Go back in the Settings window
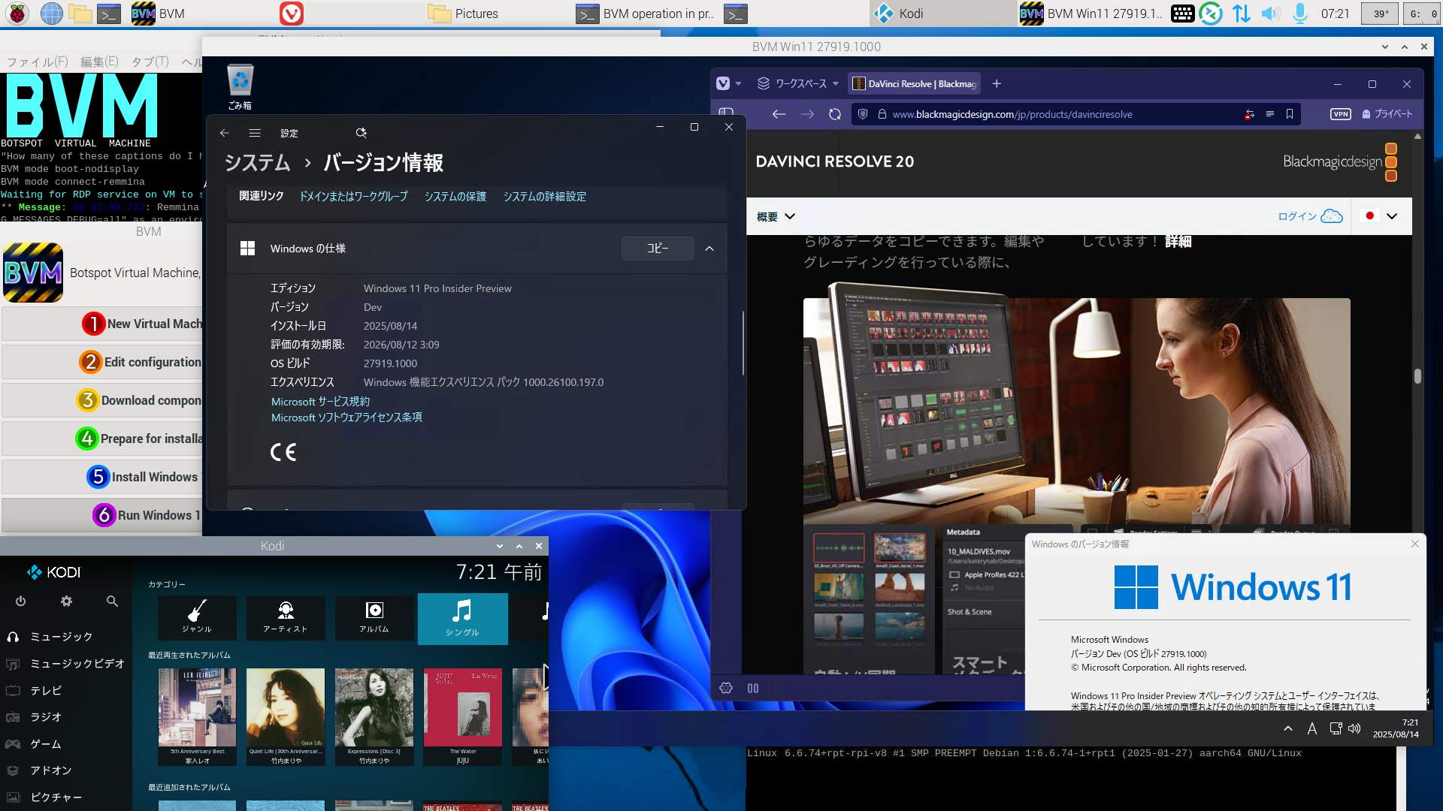Viewport: 1443px width, 811px height. click(x=224, y=133)
